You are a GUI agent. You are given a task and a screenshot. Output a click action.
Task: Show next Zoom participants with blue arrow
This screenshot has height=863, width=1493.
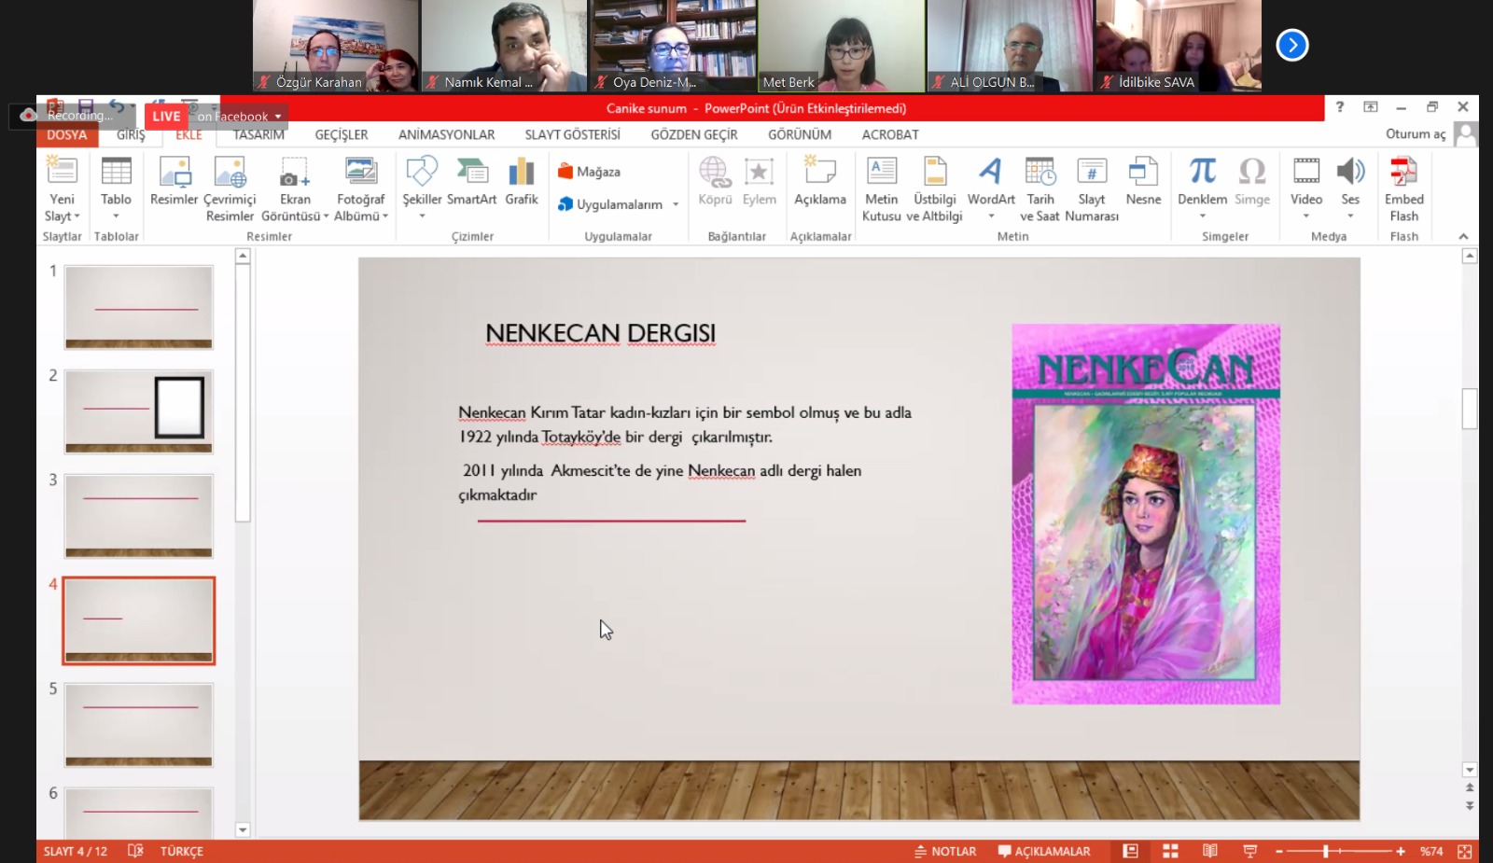point(1292,45)
